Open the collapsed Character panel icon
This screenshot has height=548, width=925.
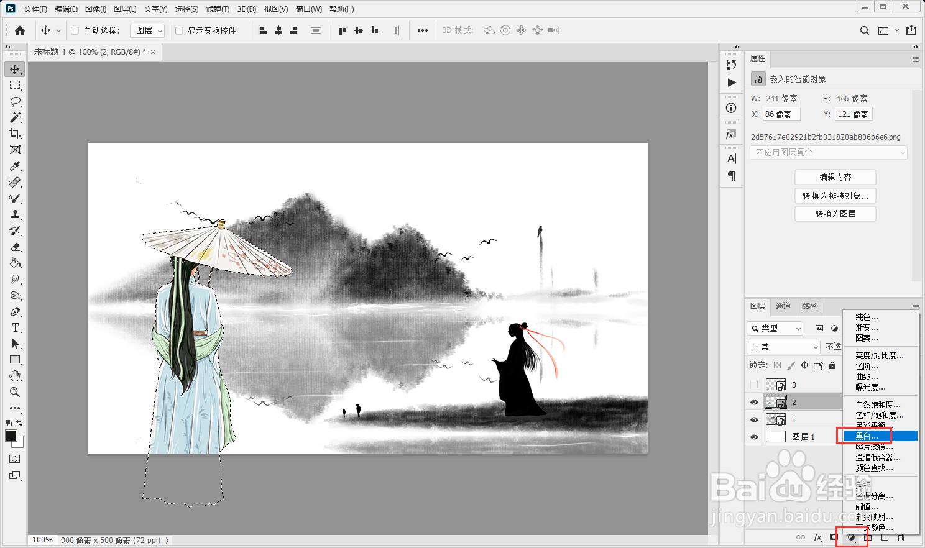pyautogui.click(x=731, y=158)
